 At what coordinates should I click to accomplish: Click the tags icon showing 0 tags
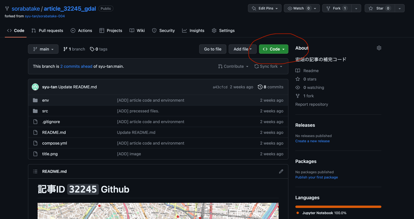(x=92, y=49)
